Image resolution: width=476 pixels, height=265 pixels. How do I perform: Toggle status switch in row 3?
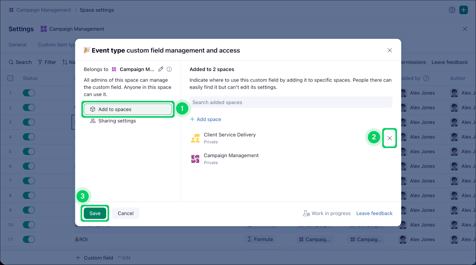coord(29,122)
